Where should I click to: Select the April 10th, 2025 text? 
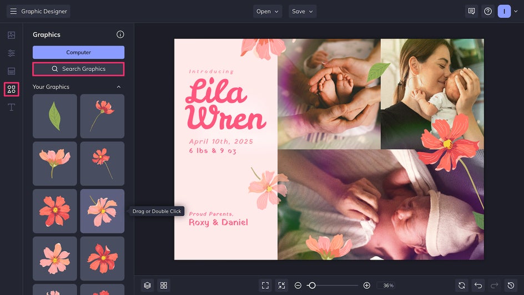click(x=221, y=141)
